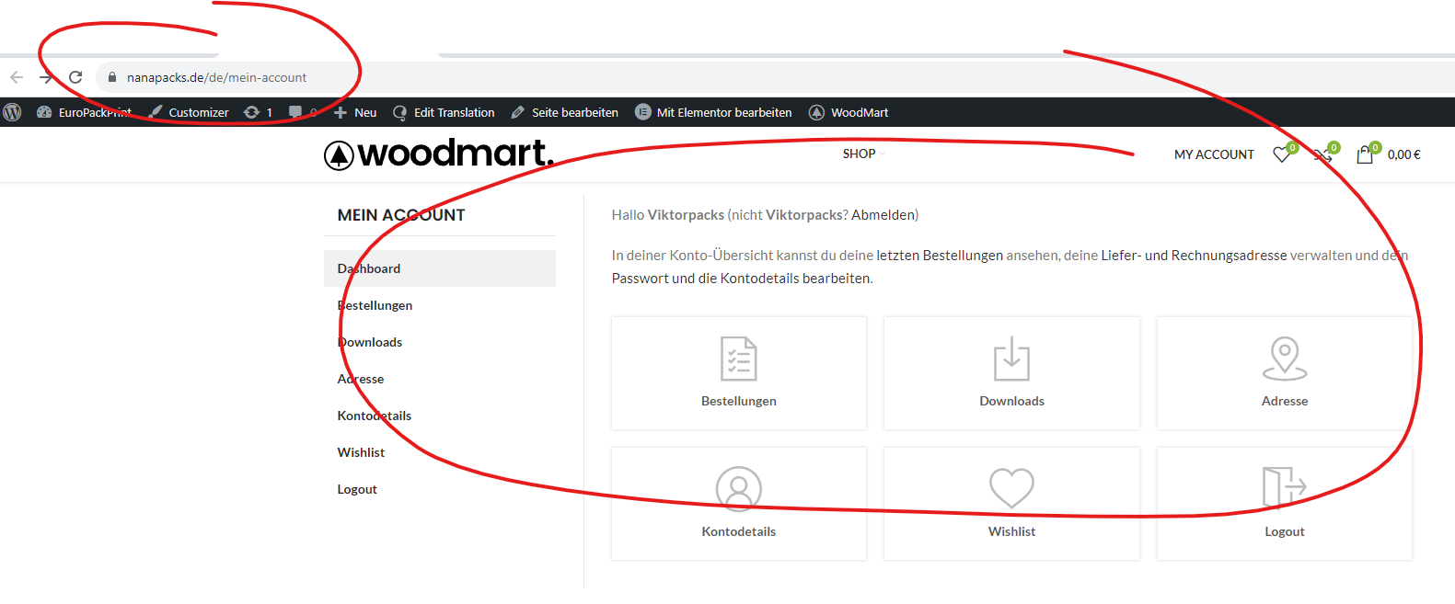Open the Downloads tile with download icon
The image size is (1455, 604).
(x=1011, y=373)
